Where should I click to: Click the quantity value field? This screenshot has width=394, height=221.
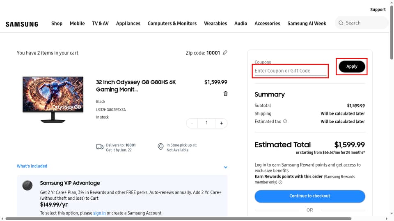pos(206,123)
